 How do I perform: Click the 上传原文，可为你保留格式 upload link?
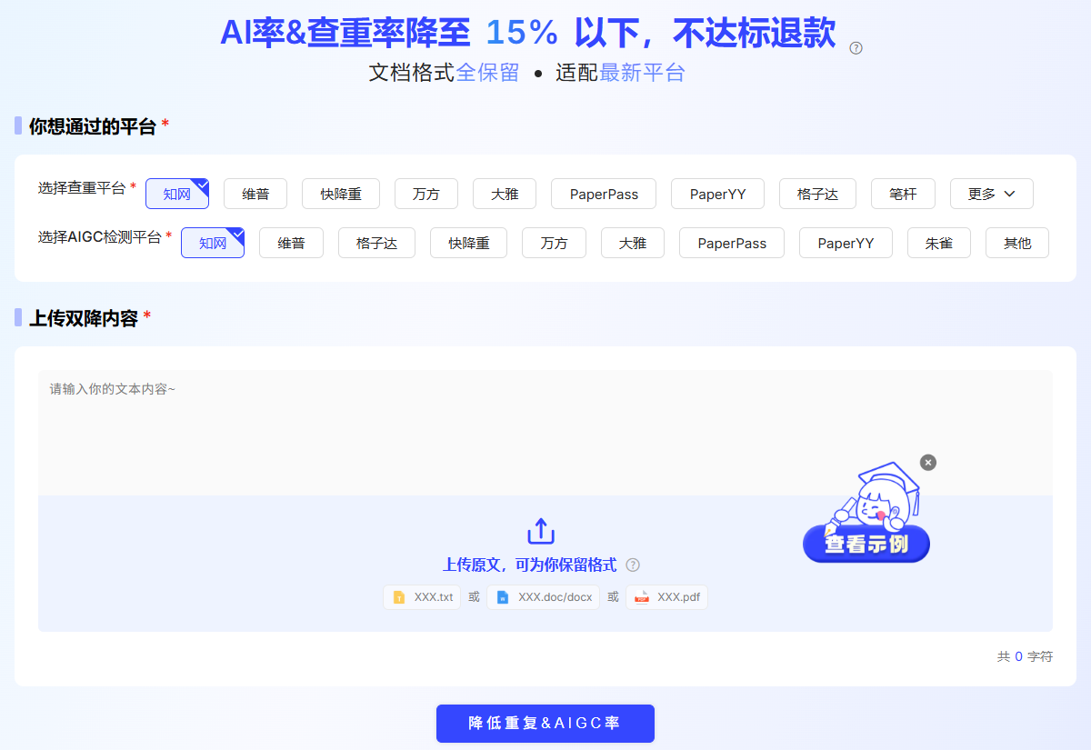tap(530, 565)
